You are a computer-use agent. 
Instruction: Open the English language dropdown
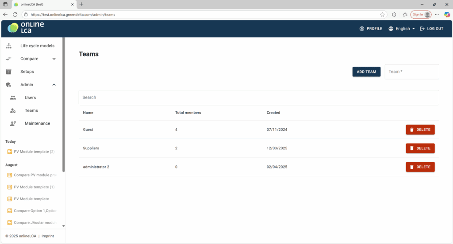point(402,29)
